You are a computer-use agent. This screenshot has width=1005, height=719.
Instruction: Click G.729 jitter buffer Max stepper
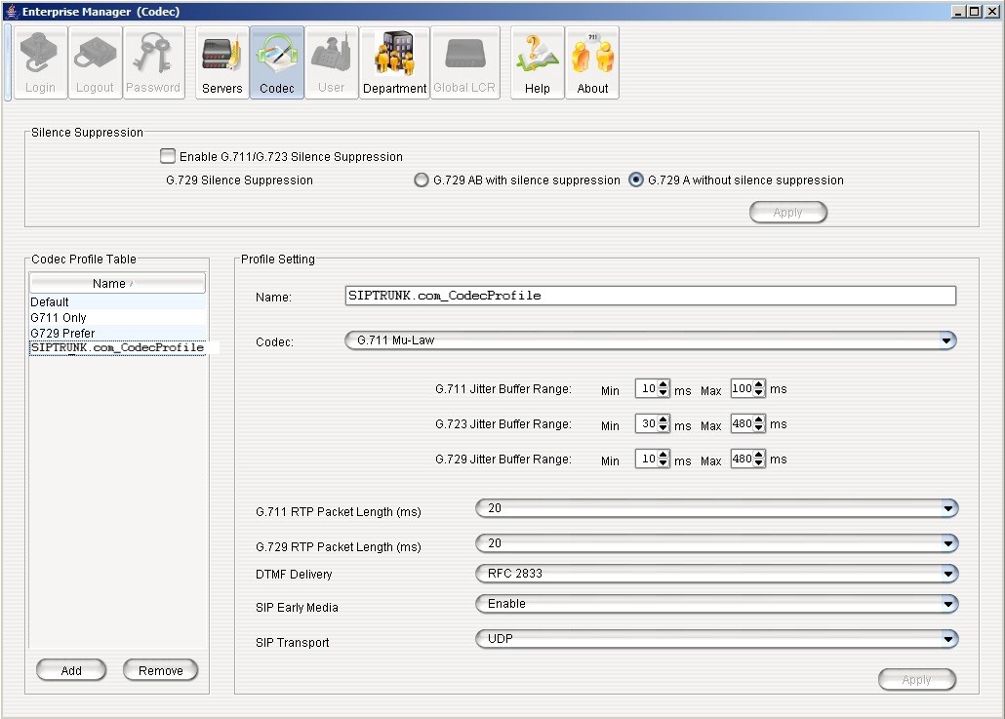(759, 459)
